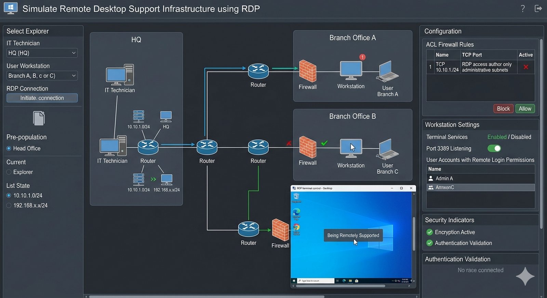Click the Initiate connection button
The height and width of the screenshot is (298, 547).
[x=42, y=98]
